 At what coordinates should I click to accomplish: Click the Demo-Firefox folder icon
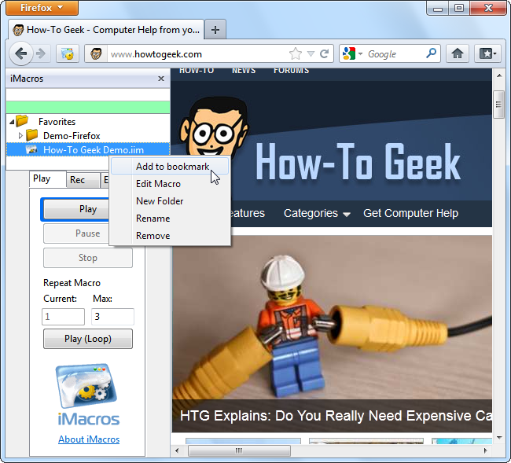pyautogui.click(x=32, y=135)
